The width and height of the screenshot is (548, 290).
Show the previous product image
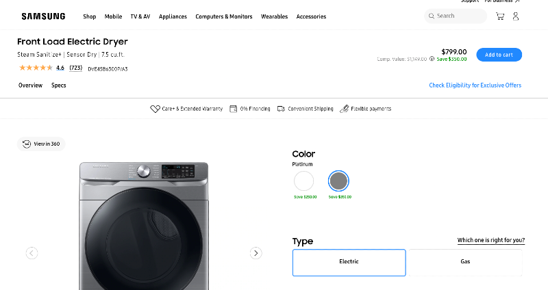click(32, 253)
